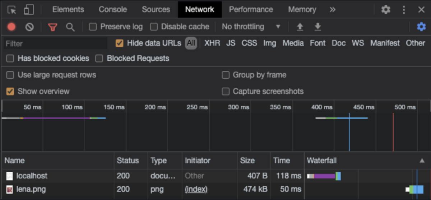The width and height of the screenshot is (431, 200).
Task: Open the (index) initiator link
Action: [196, 189]
